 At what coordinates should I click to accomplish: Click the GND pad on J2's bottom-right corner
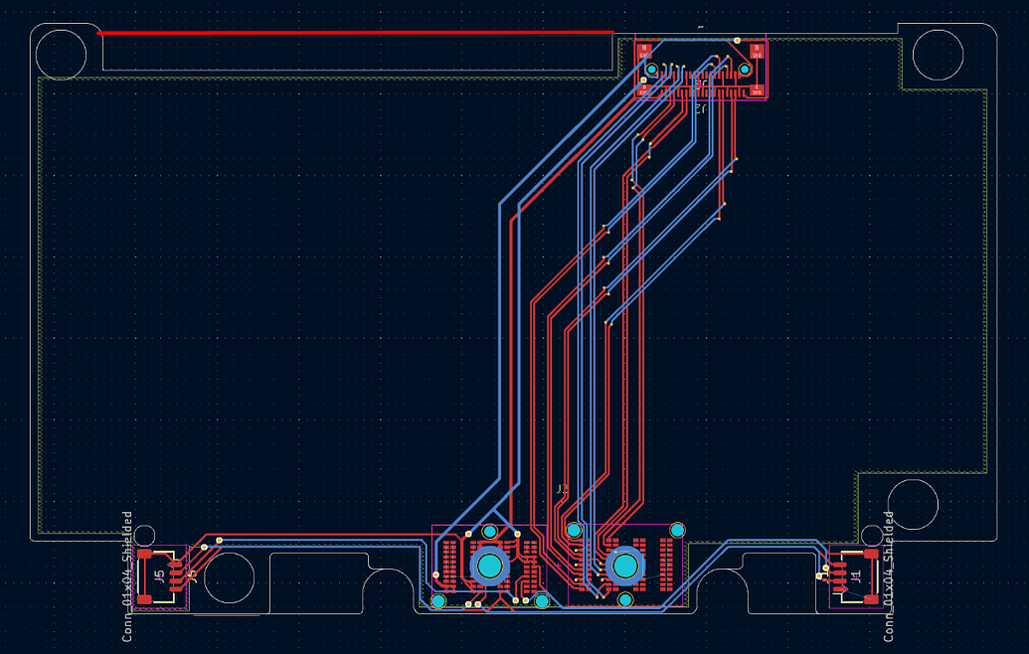[x=757, y=89]
